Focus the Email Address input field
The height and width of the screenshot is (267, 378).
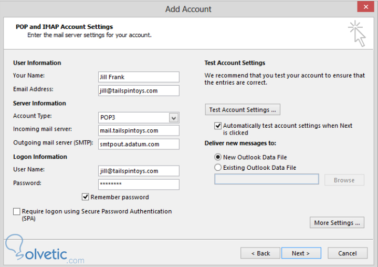[x=139, y=91]
